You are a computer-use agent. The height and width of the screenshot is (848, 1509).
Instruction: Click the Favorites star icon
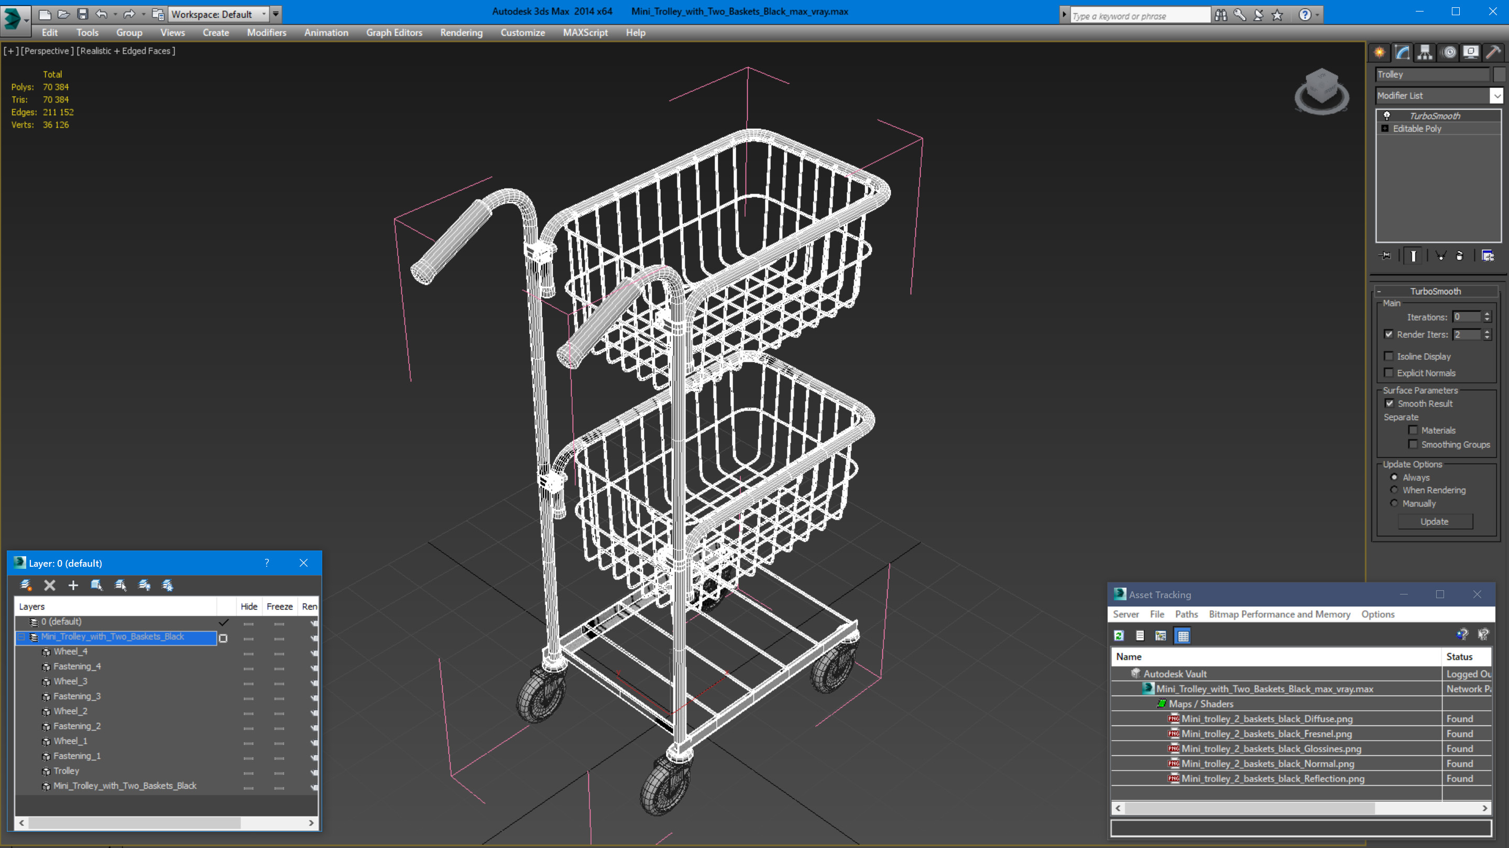[1277, 15]
